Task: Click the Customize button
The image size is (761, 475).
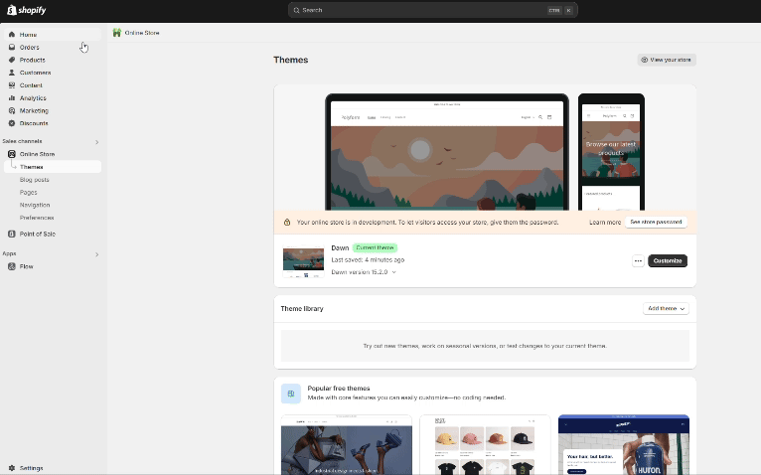Action: (668, 260)
